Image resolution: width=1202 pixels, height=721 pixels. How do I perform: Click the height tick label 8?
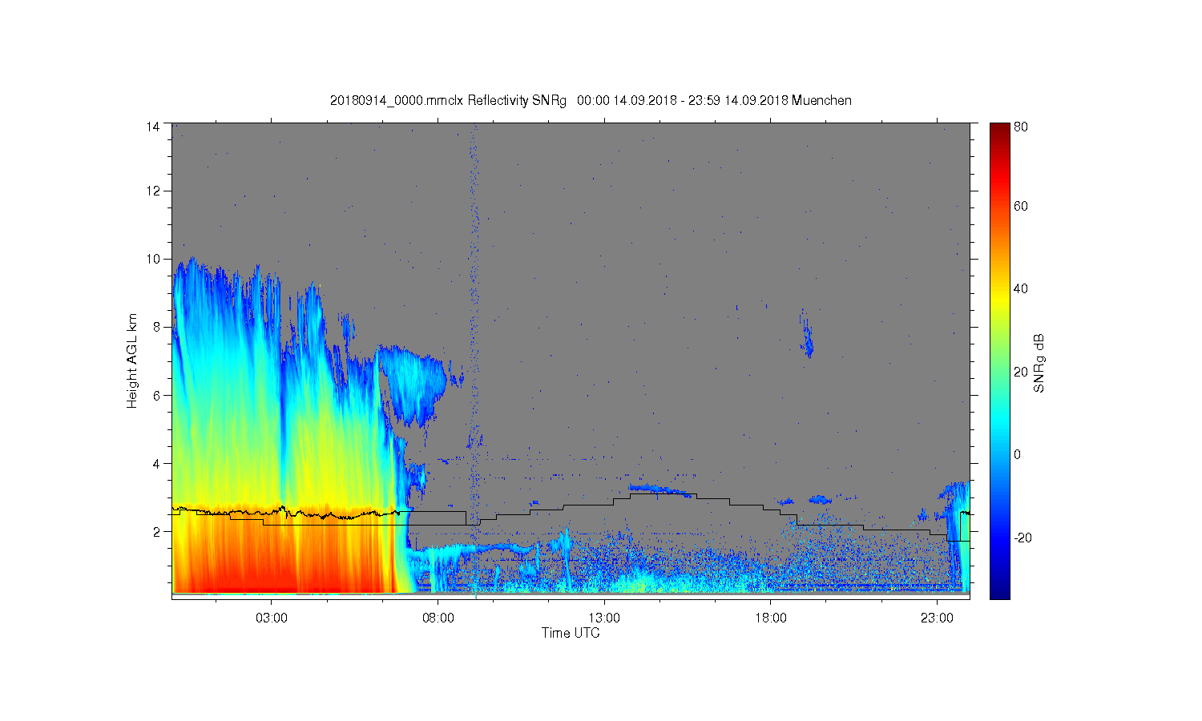[155, 327]
